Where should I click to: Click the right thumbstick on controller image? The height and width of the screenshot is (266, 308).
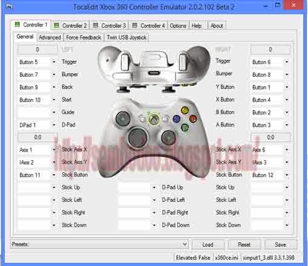click(168, 138)
